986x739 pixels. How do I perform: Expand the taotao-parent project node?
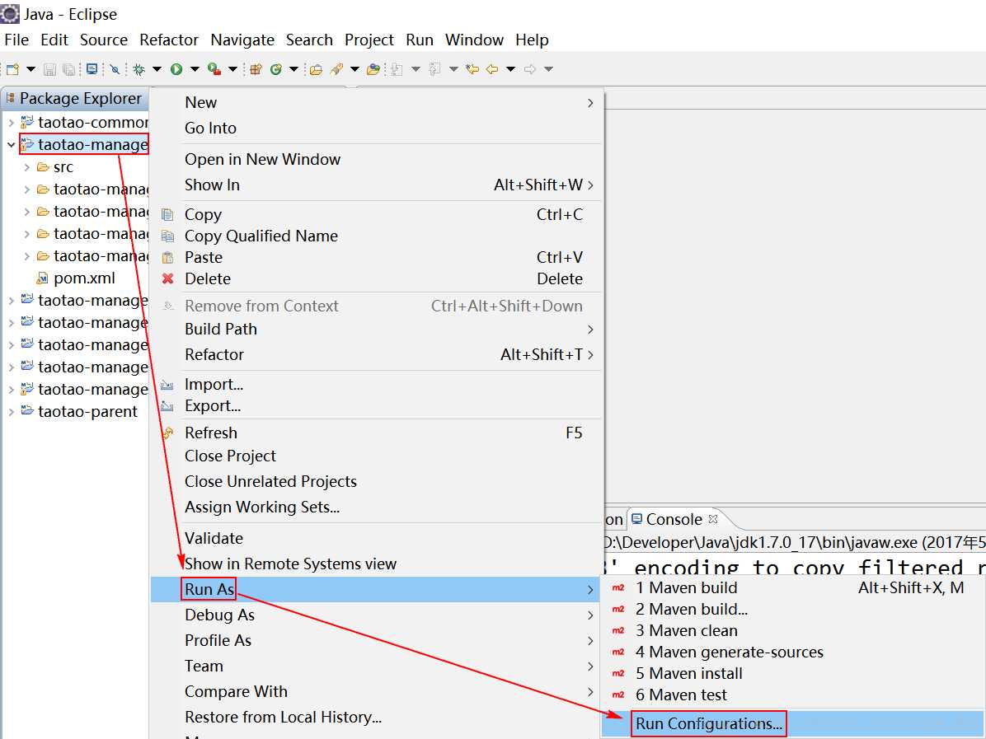[11, 412]
